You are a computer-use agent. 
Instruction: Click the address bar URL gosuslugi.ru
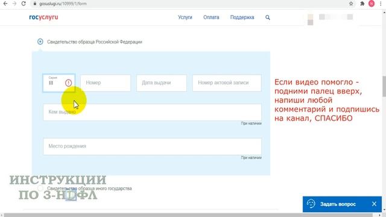coord(63,4)
